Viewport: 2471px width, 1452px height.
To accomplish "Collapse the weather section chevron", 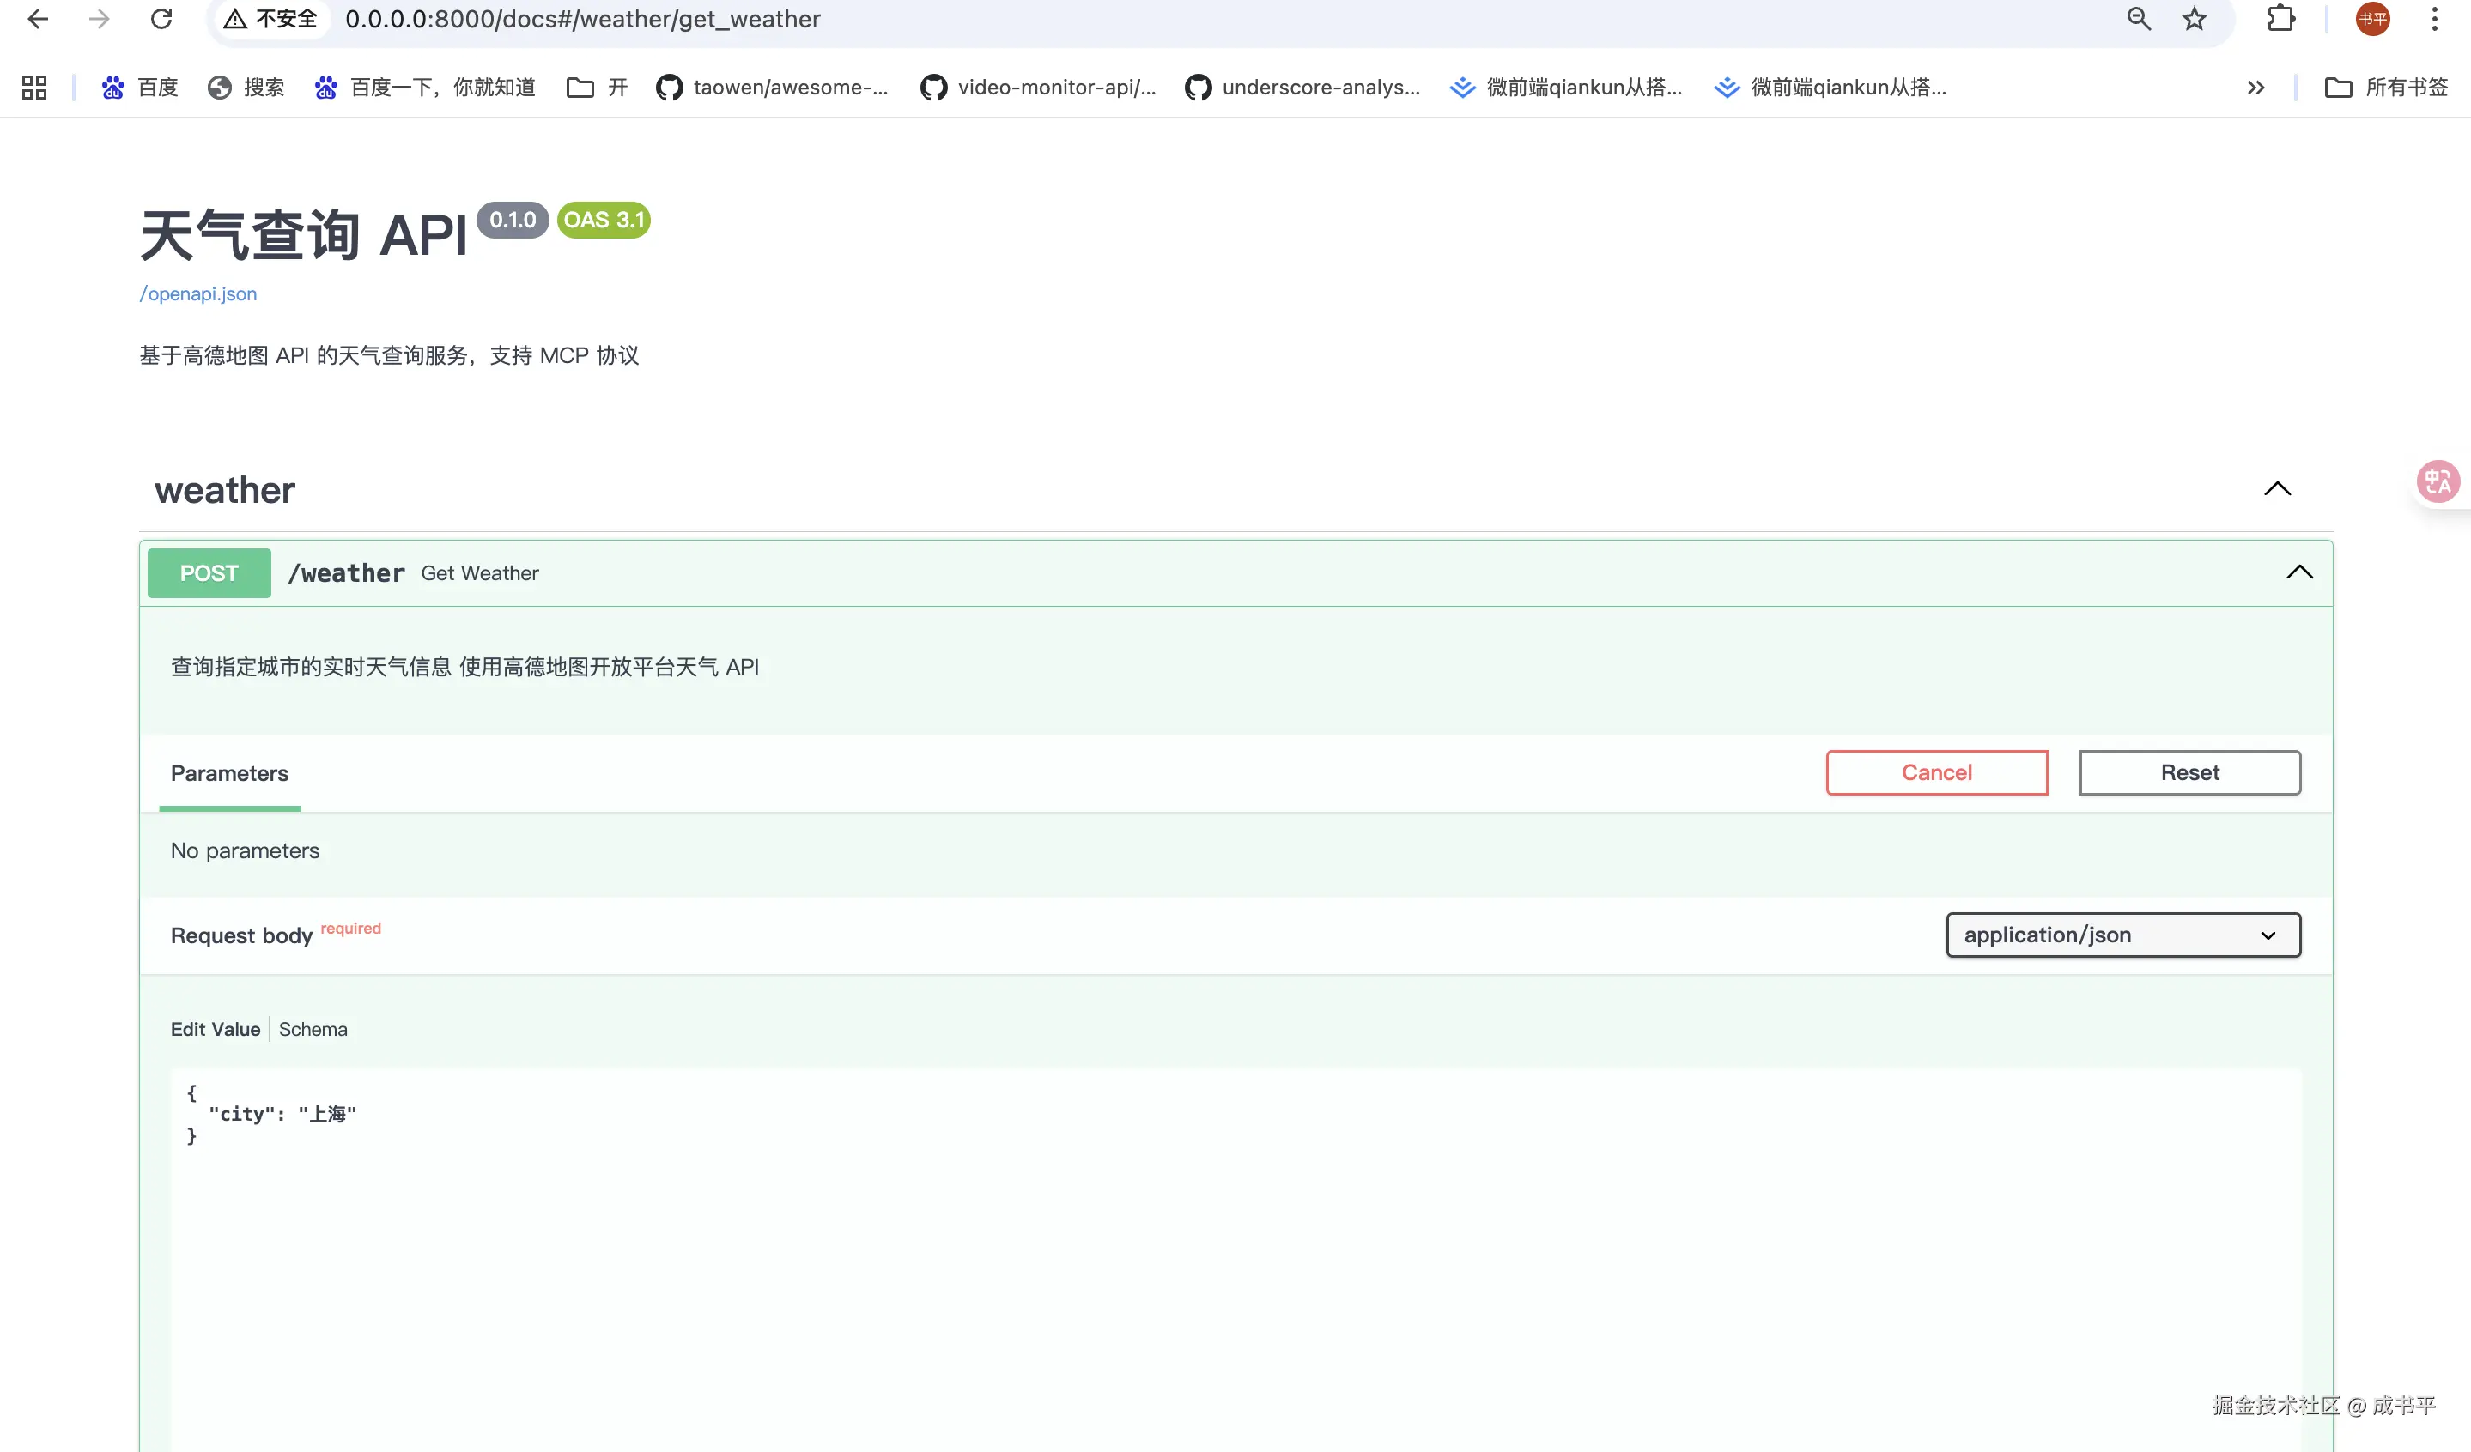I will 2277,489.
